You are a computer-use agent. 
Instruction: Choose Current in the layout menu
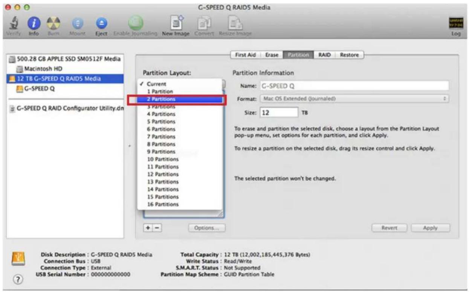click(180, 84)
